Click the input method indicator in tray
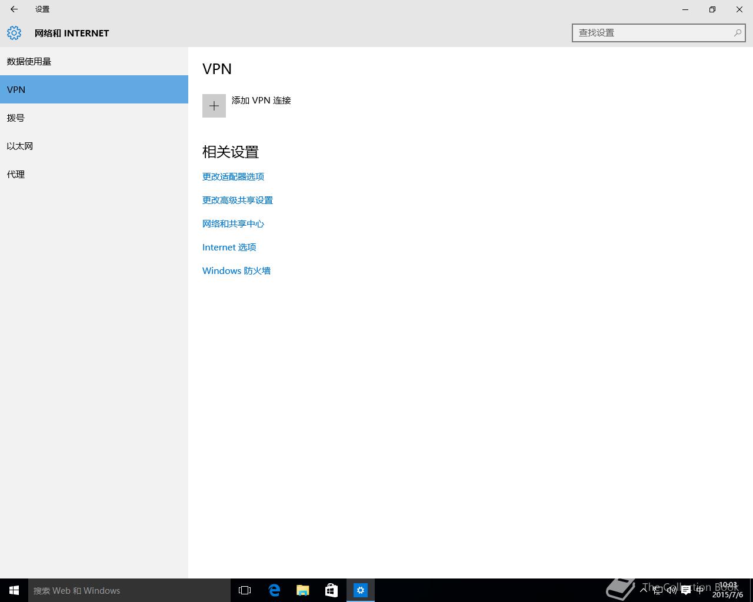The height and width of the screenshot is (602, 753). click(x=700, y=590)
